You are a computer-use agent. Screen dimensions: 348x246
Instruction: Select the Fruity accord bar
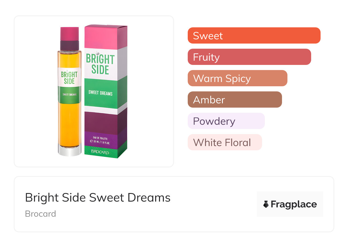[x=249, y=57]
